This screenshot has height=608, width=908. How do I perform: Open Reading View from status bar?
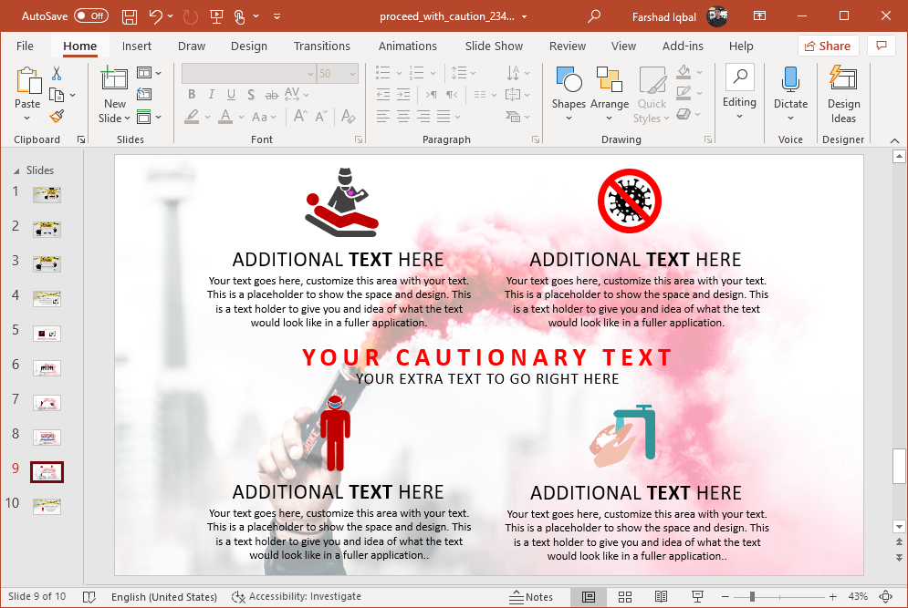point(662,596)
